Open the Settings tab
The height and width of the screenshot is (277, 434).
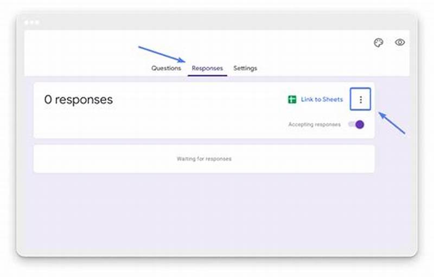click(x=245, y=68)
